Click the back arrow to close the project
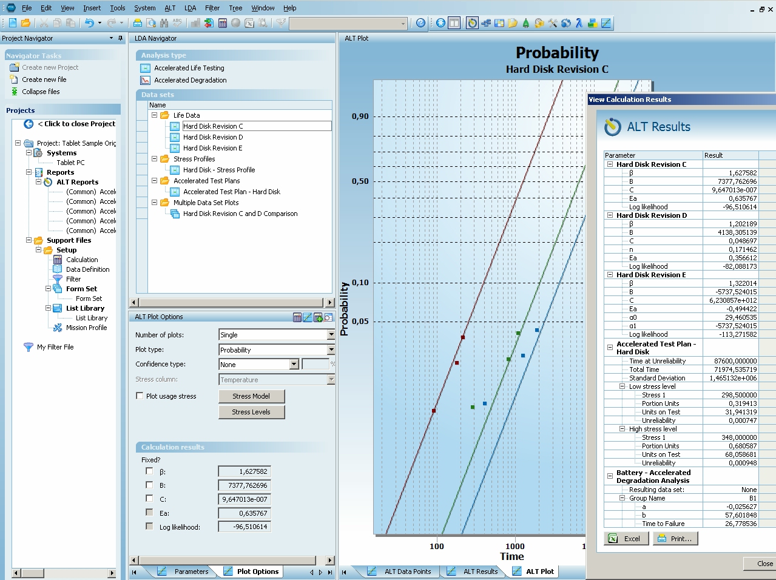 coord(29,124)
